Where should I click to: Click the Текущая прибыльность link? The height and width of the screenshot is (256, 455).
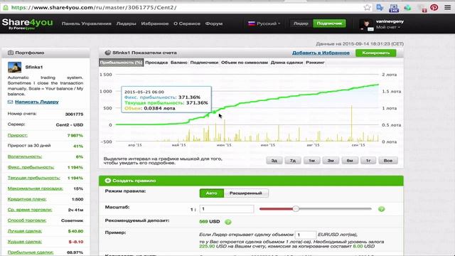pyautogui.click(x=33, y=178)
